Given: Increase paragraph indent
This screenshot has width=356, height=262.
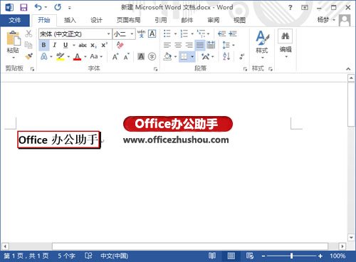Looking at the screenshot, I should (233, 33).
